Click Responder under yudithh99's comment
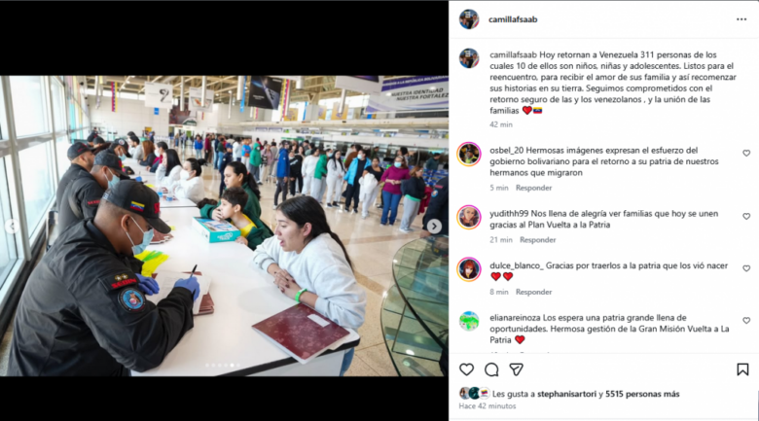The width and height of the screenshot is (759, 421). pyautogui.click(x=538, y=239)
